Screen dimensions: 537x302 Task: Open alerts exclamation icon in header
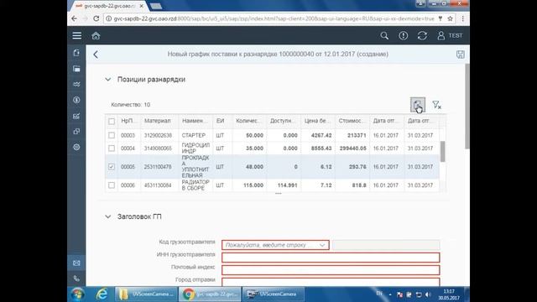[x=403, y=35]
